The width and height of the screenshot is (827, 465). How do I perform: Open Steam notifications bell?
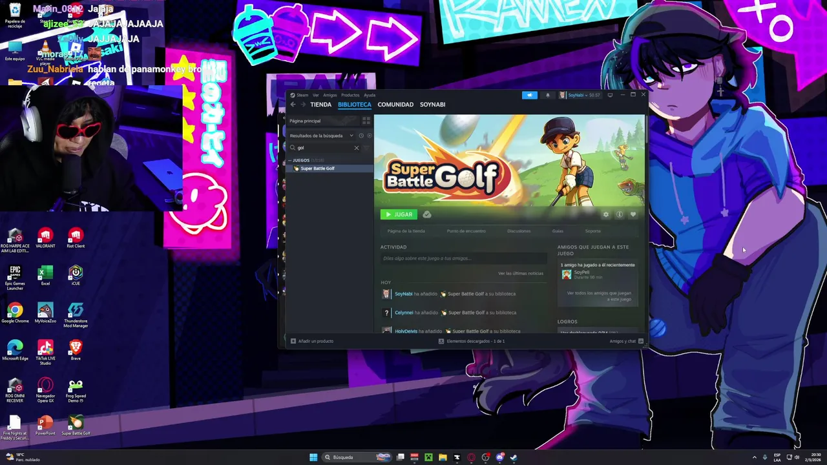pyautogui.click(x=548, y=95)
